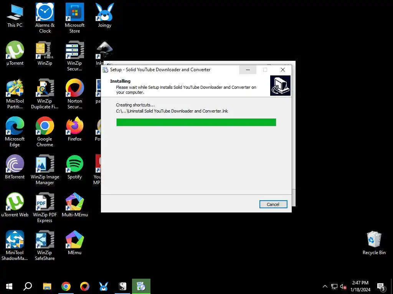Open Joingy rabbit app on taskbar
The image size is (393, 294).
pos(104,286)
